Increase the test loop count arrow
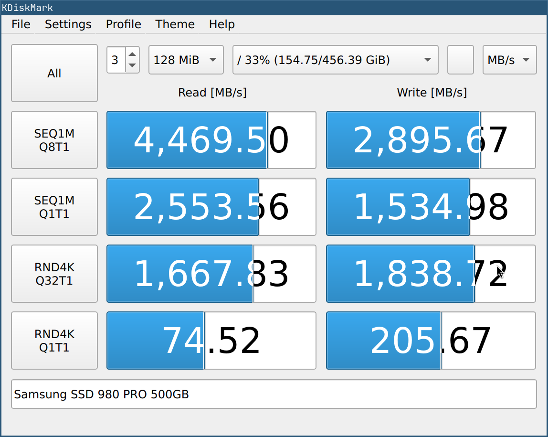Screen dimensions: 548x437 [132, 54]
